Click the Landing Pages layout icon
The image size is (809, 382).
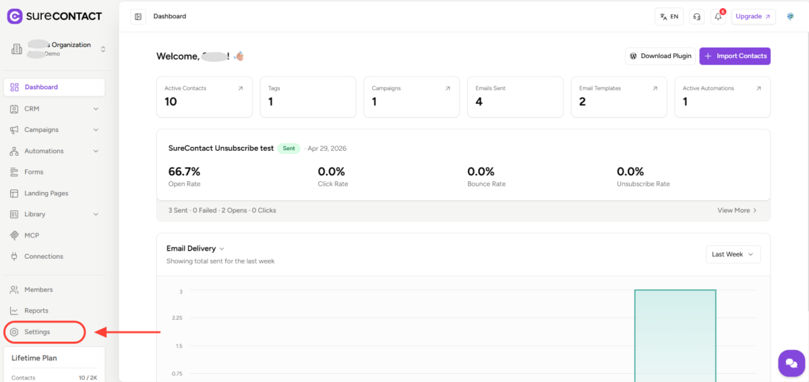pyautogui.click(x=15, y=193)
